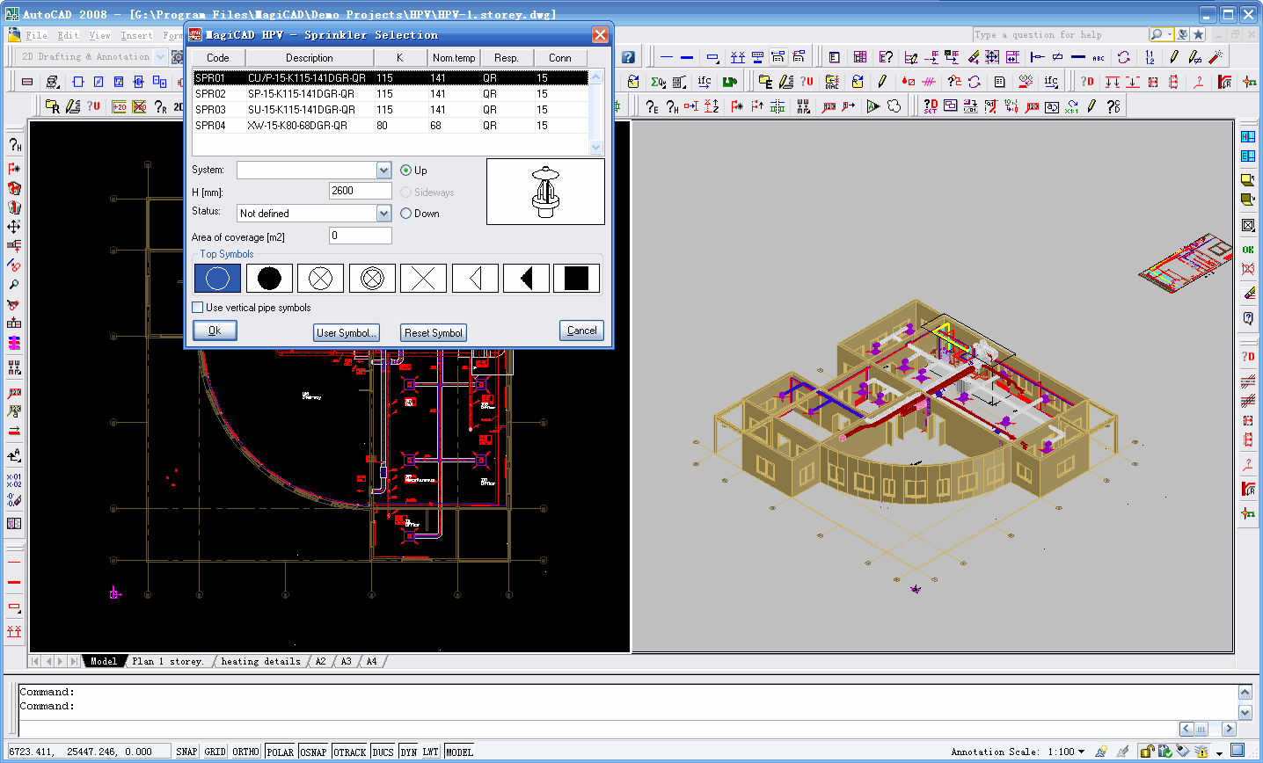The width and height of the screenshot is (1263, 763).
Task: Toggle OTRACK in status bar
Action: tap(349, 752)
